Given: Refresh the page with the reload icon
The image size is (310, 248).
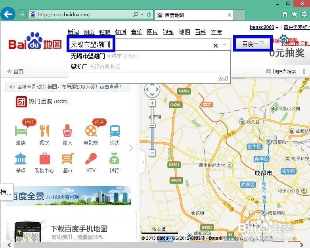Looking at the screenshot, I should [x=149, y=14].
